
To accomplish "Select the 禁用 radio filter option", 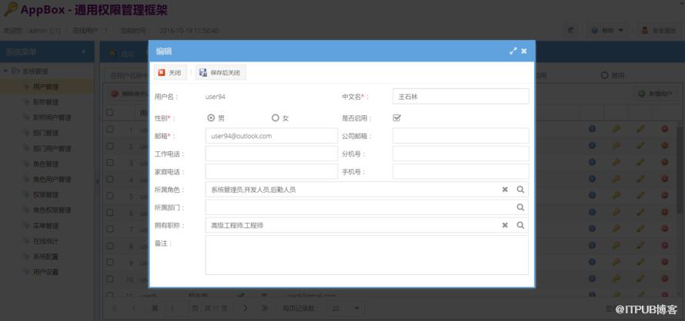I will click(x=605, y=75).
